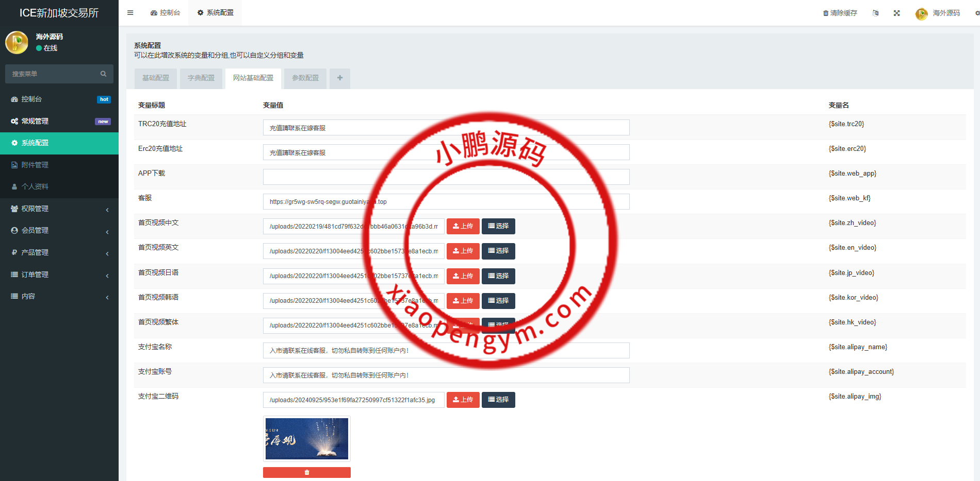Viewport: 980px width, 481px height.
Task: Click the TRC20充值地址 input field
Action: click(x=446, y=128)
